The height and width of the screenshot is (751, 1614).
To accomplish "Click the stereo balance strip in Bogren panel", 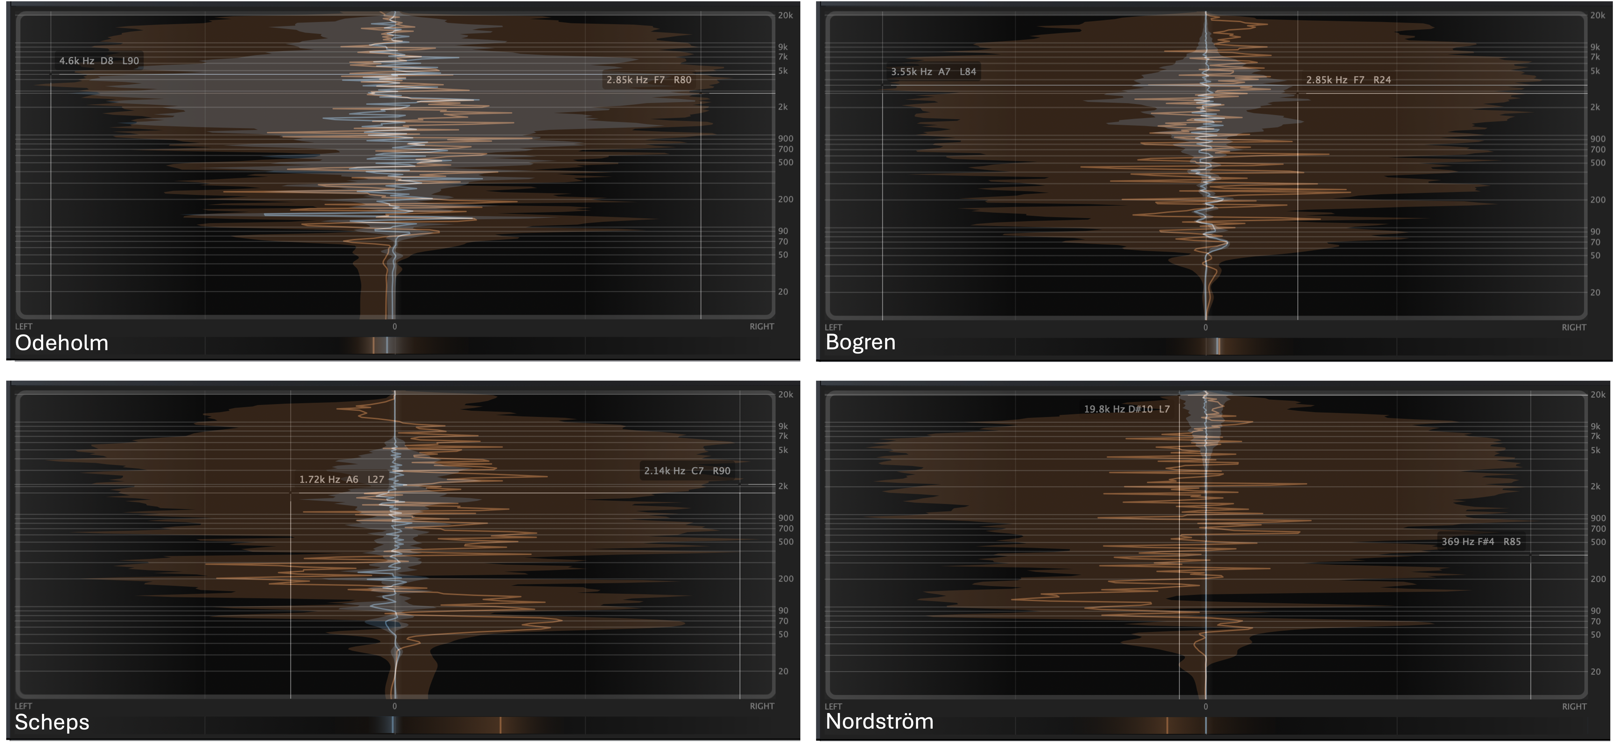I will [x=1205, y=346].
